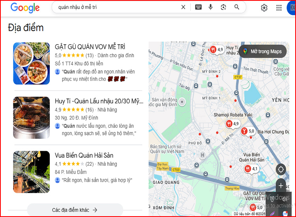Center map on my location
Viewport: 296px width, 217px height.
(x=281, y=169)
